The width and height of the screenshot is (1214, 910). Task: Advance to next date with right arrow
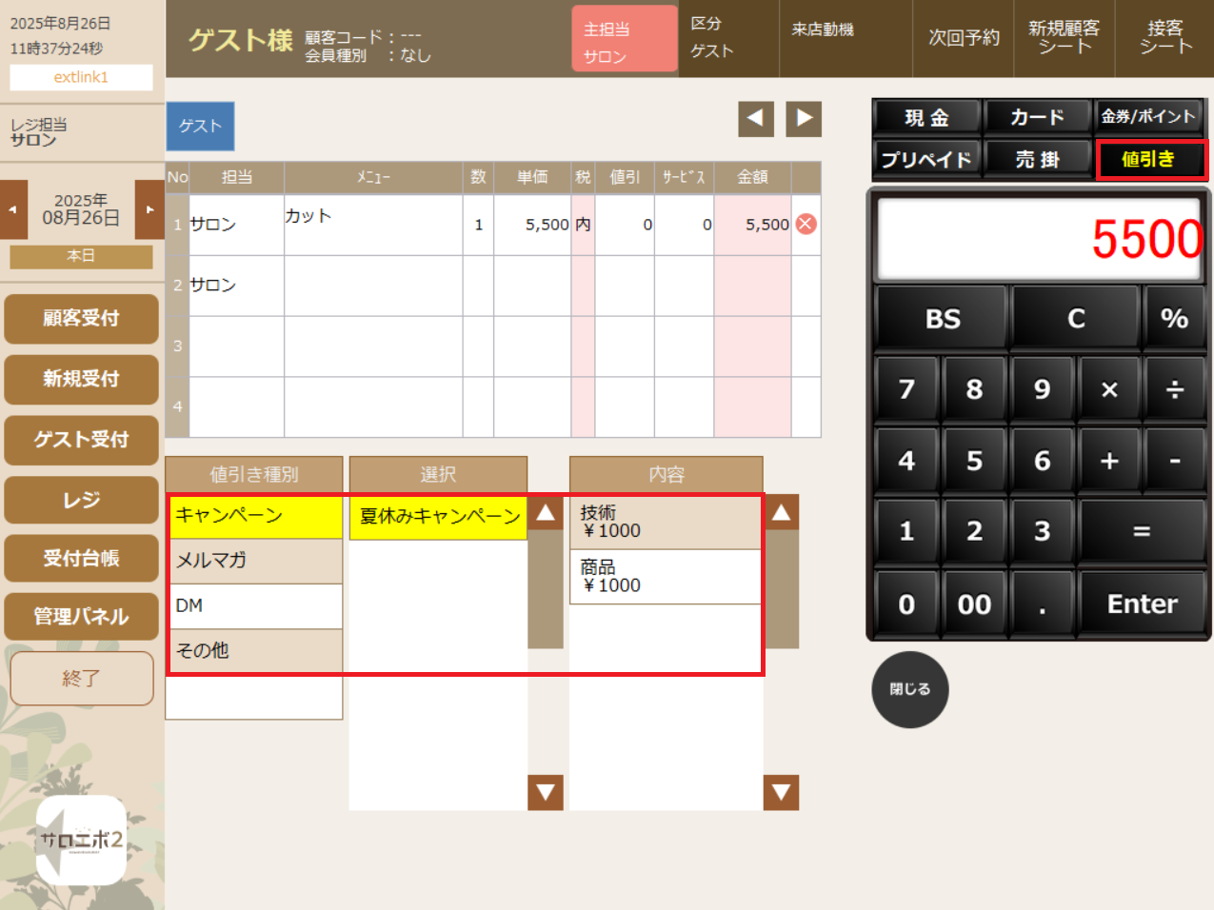(x=149, y=209)
